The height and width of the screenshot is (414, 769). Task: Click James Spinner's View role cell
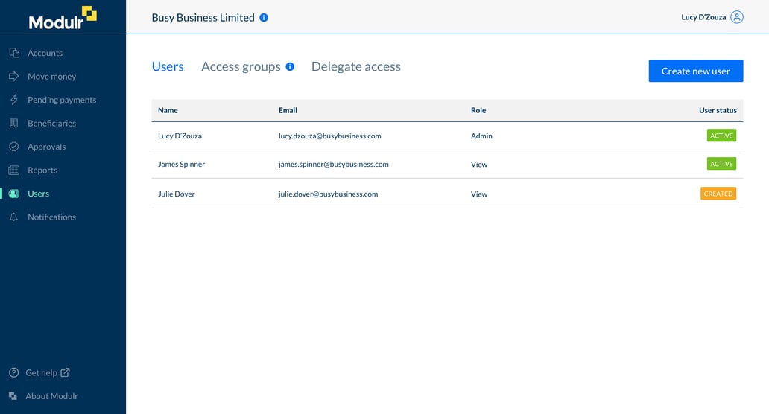479,165
